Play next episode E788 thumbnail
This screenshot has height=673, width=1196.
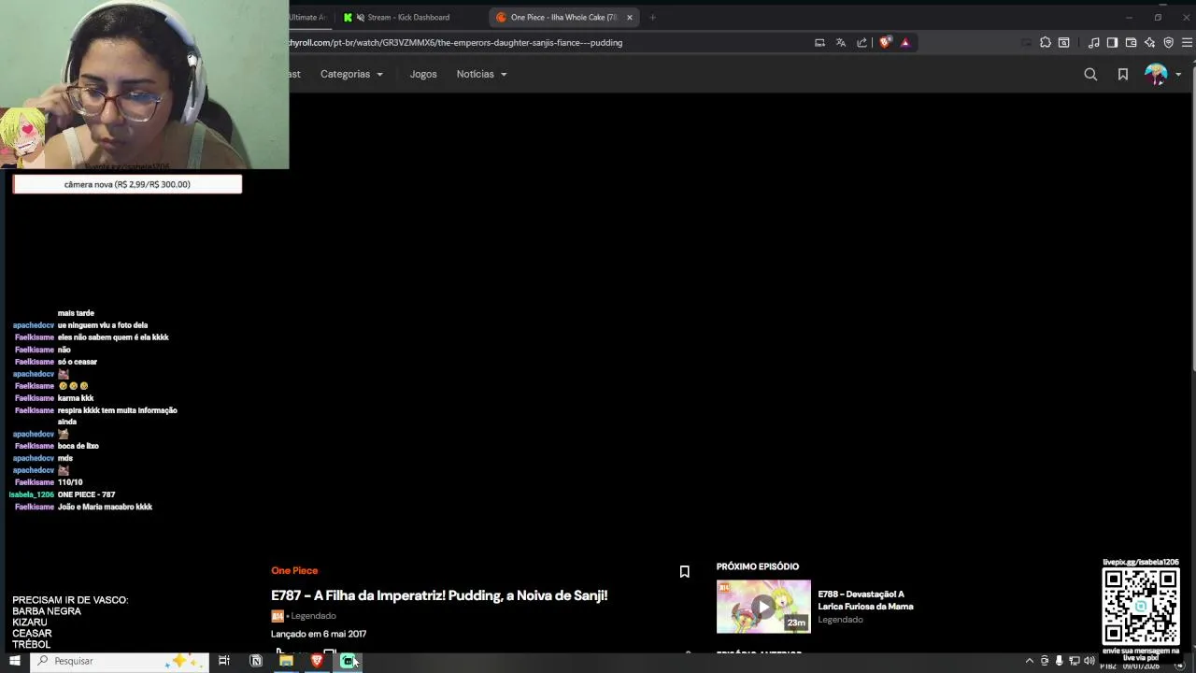point(763,607)
